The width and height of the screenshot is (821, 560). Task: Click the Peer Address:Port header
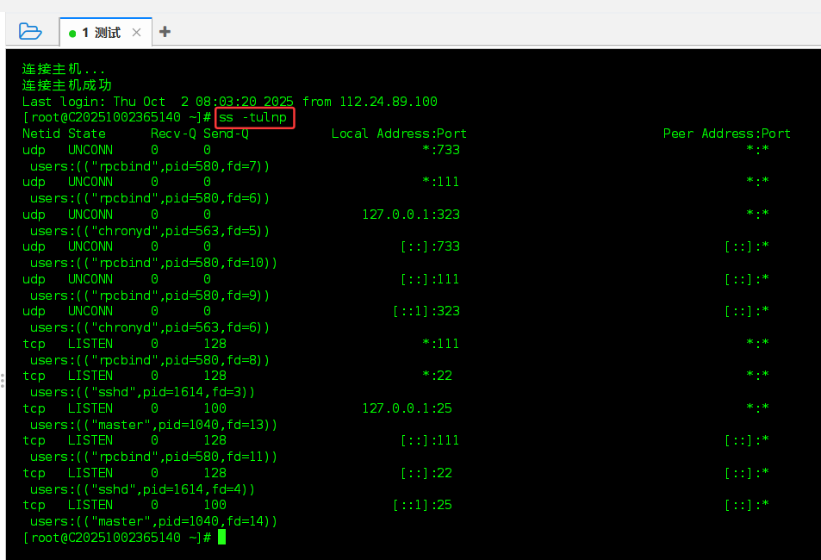click(x=726, y=134)
